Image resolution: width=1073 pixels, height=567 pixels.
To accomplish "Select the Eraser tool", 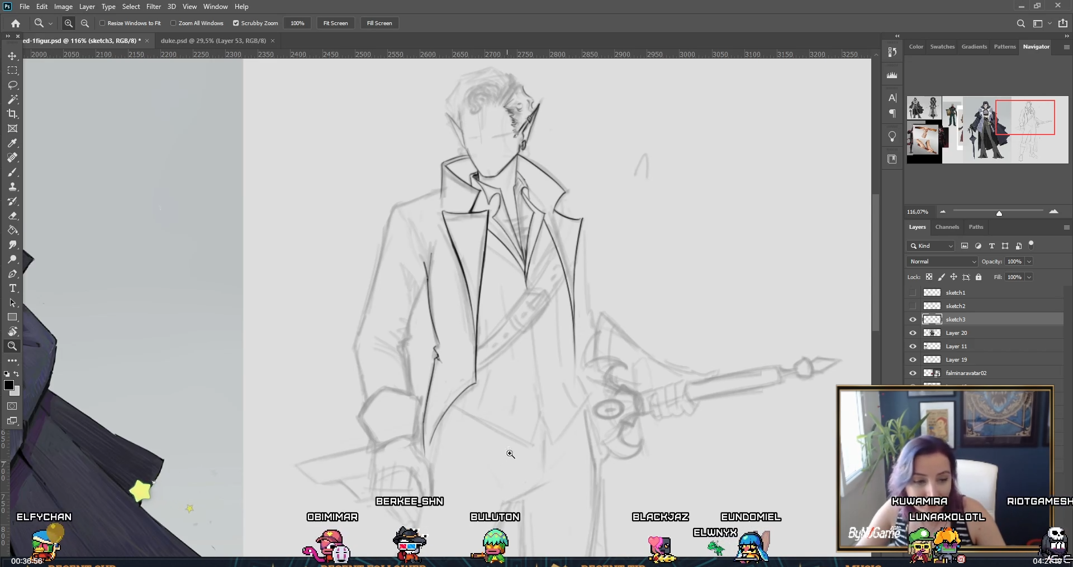I will tap(12, 215).
